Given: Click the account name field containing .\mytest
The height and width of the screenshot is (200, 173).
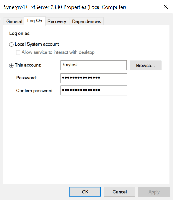Looking at the screenshot, I should pyautogui.click(x=93, y=65).
